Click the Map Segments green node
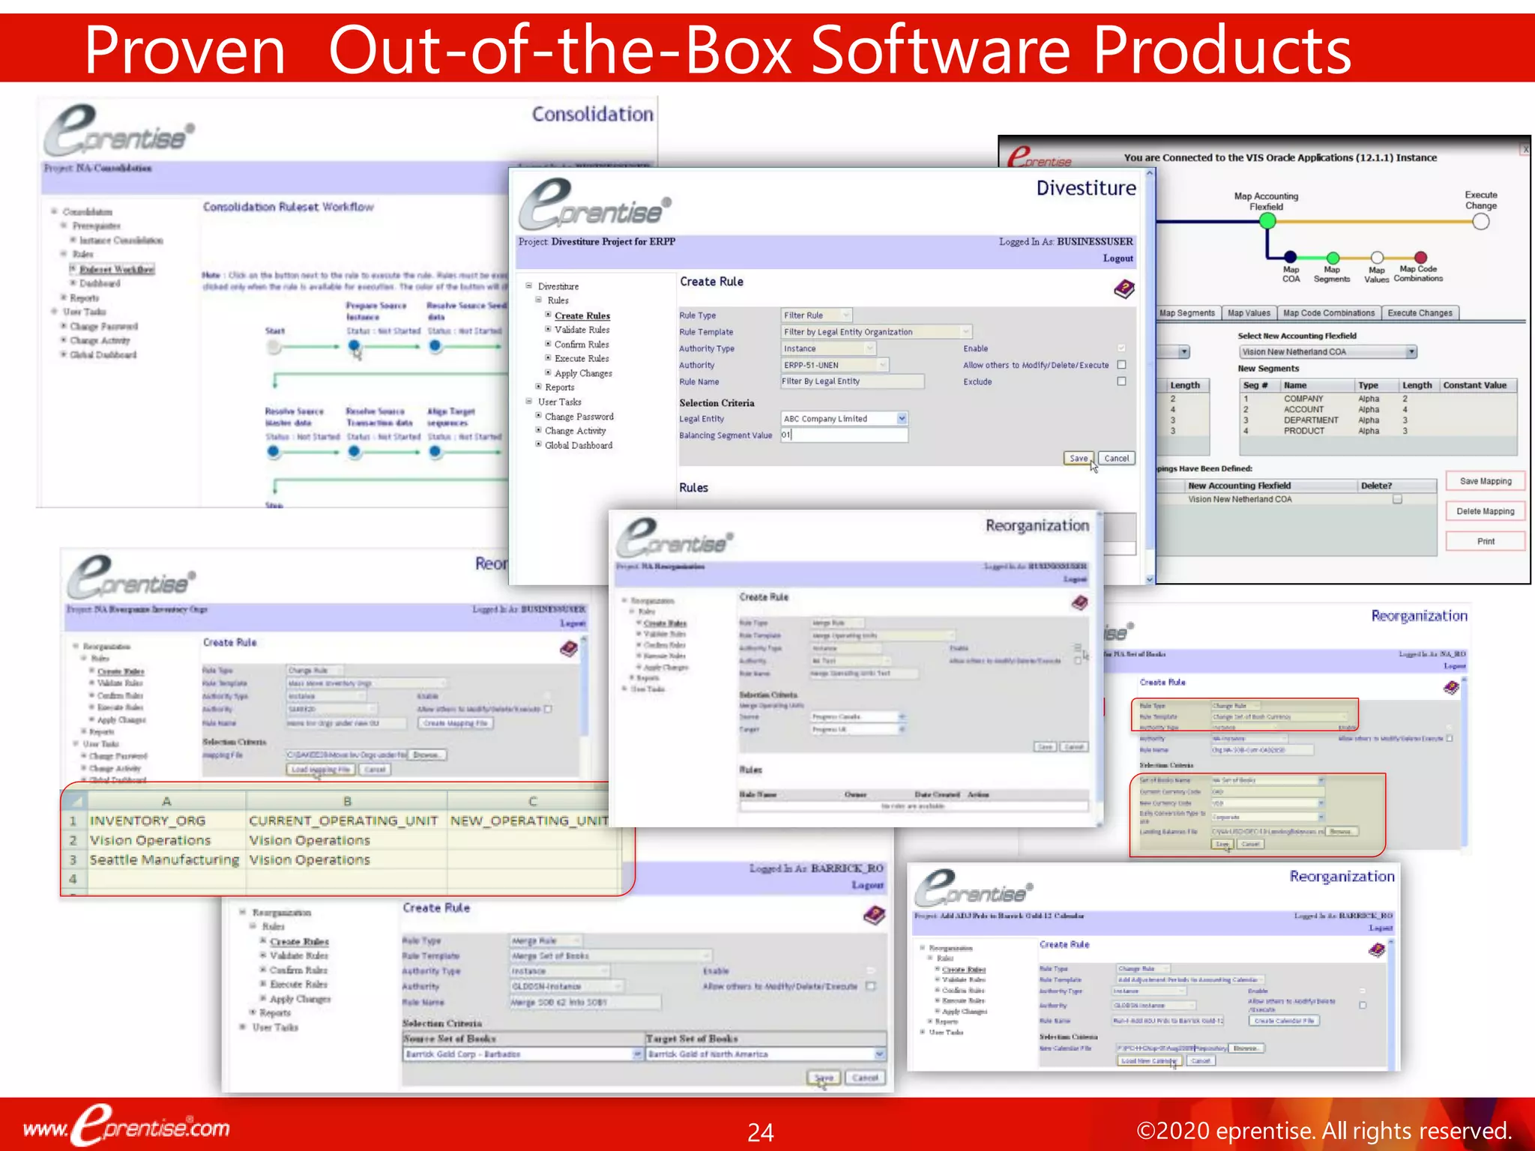Screen dimensions: 1535x1151 tap(1333, 258)
